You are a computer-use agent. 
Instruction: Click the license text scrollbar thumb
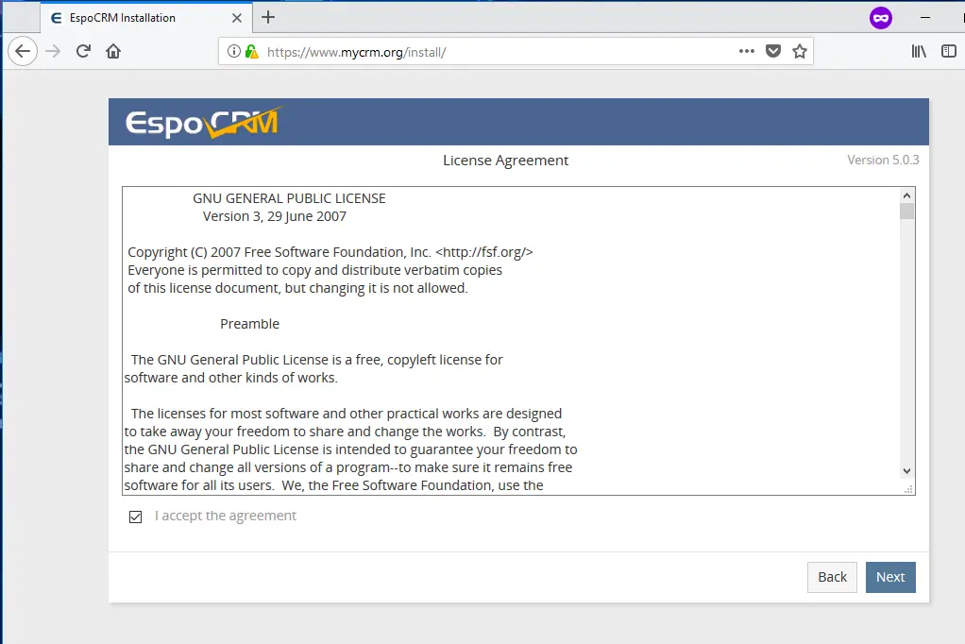[x=906, y=211]
